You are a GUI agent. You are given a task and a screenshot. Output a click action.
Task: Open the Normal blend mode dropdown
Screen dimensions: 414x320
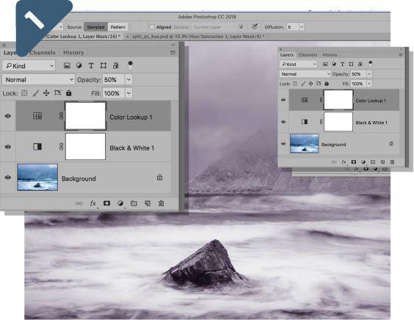pos(39,79)
